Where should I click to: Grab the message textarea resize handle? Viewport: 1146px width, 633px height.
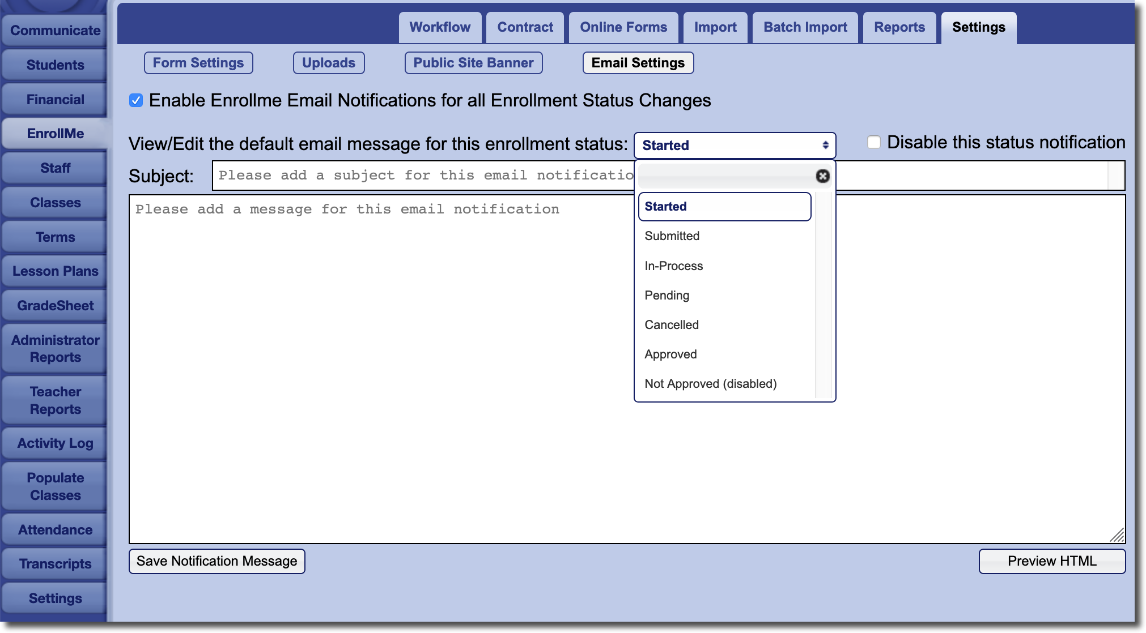(x=1117, y=536)
